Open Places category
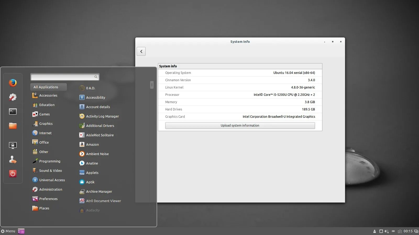The height and width of the screenshot is (235, 419). 41,208
